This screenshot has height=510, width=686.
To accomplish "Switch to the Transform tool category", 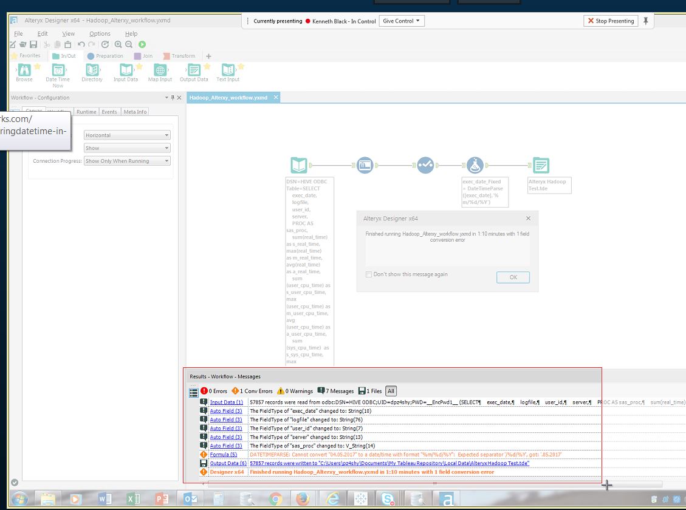I will point(179,56).
